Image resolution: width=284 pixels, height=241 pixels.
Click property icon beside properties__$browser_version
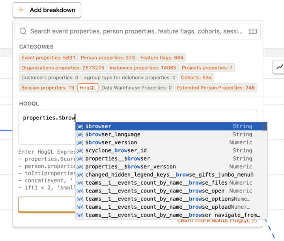[x=80, y=167]
